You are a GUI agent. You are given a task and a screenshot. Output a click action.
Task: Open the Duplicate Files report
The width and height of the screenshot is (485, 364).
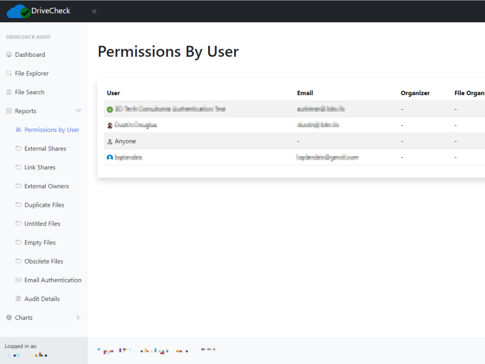click(x=44, y=205)
